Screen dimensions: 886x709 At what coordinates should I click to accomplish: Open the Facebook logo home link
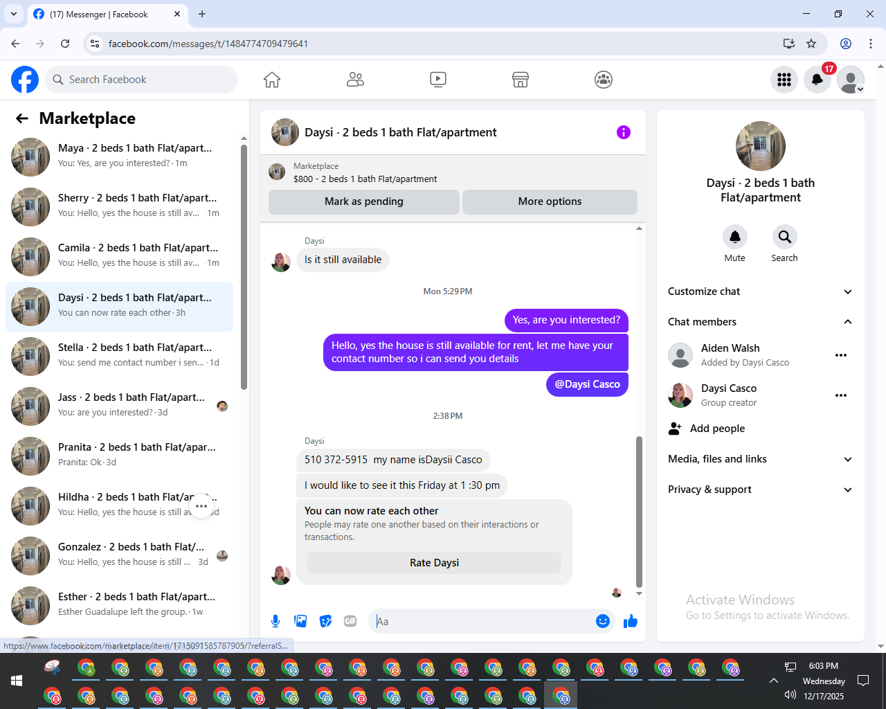click(25, 80)
